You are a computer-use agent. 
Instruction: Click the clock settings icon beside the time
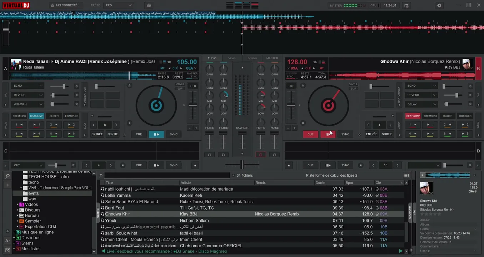tap(406, 5)
